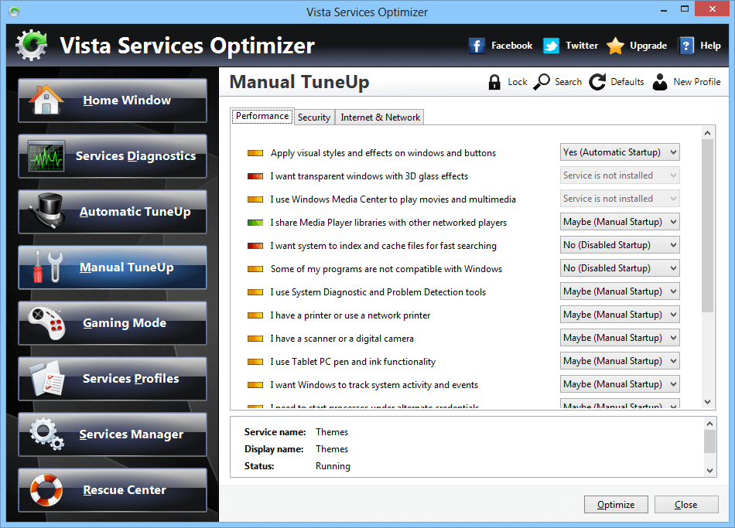This screenshot has height=528, width=735.
Task: Open Services Diagnostics text label
Action: (x=136, y=156)
